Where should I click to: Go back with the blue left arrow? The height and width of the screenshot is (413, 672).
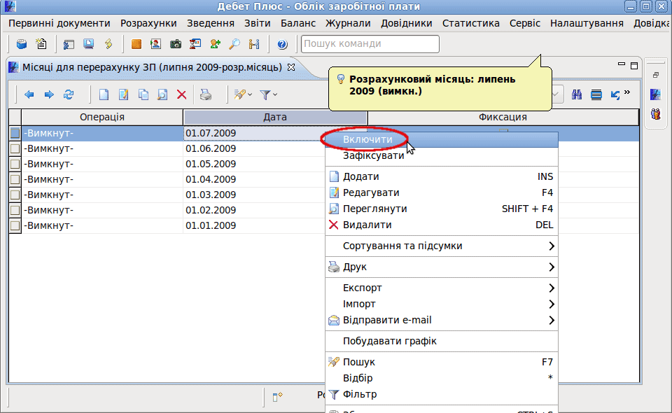[29, 94]
